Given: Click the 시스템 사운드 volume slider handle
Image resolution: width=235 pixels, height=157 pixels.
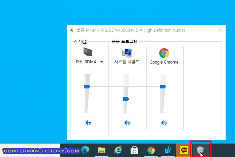Looking at the screenshot, I should (x=126, y=99).
